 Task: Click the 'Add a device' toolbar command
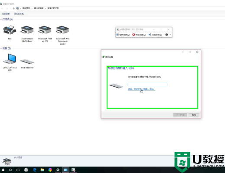click(x=6, y=14)
